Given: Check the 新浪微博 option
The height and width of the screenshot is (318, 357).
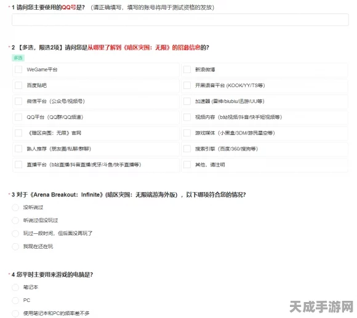Looking at the screenshot, I should (x=187, y=69).
